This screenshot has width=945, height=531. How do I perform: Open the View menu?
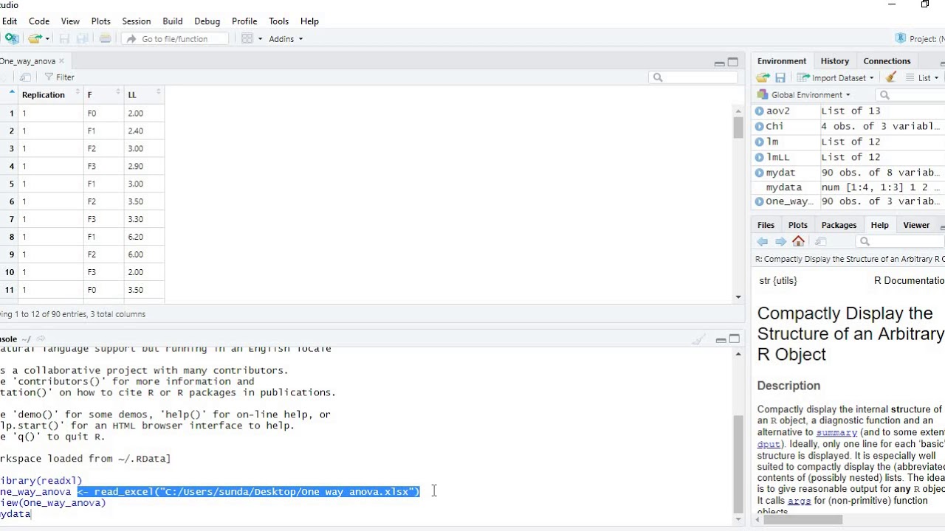coord(70,21)
